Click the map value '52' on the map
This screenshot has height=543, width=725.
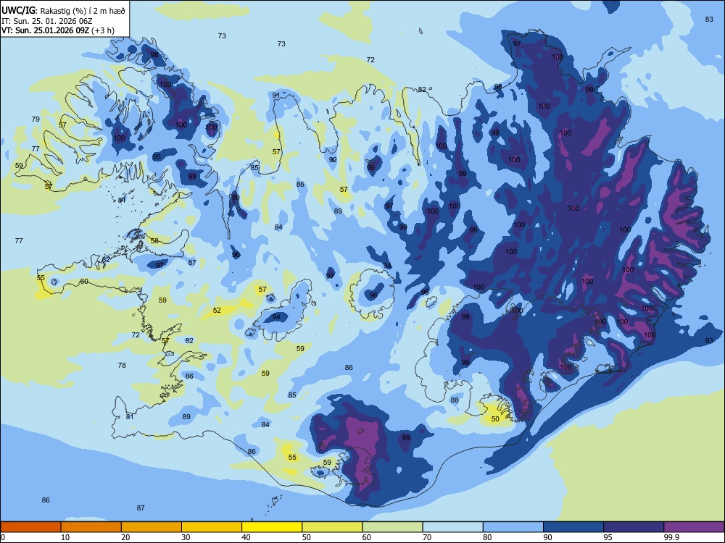click(x=217, y=311)
